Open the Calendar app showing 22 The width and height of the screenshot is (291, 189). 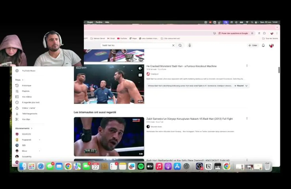(x=95, y=166)
